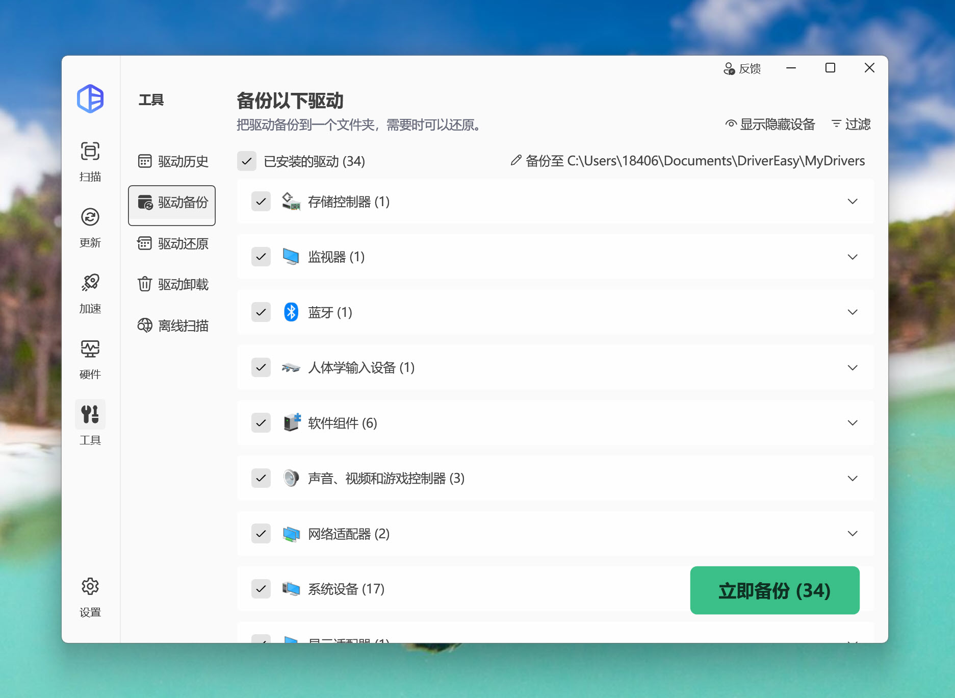This screenshot has height=698, width=955.
Task: Open the Filter (过滤) option
Action: [x=851, y=124]
